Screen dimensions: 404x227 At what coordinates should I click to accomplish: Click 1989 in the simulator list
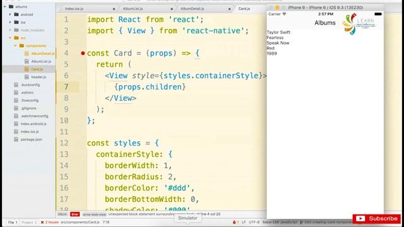click(x=271, y=54)
